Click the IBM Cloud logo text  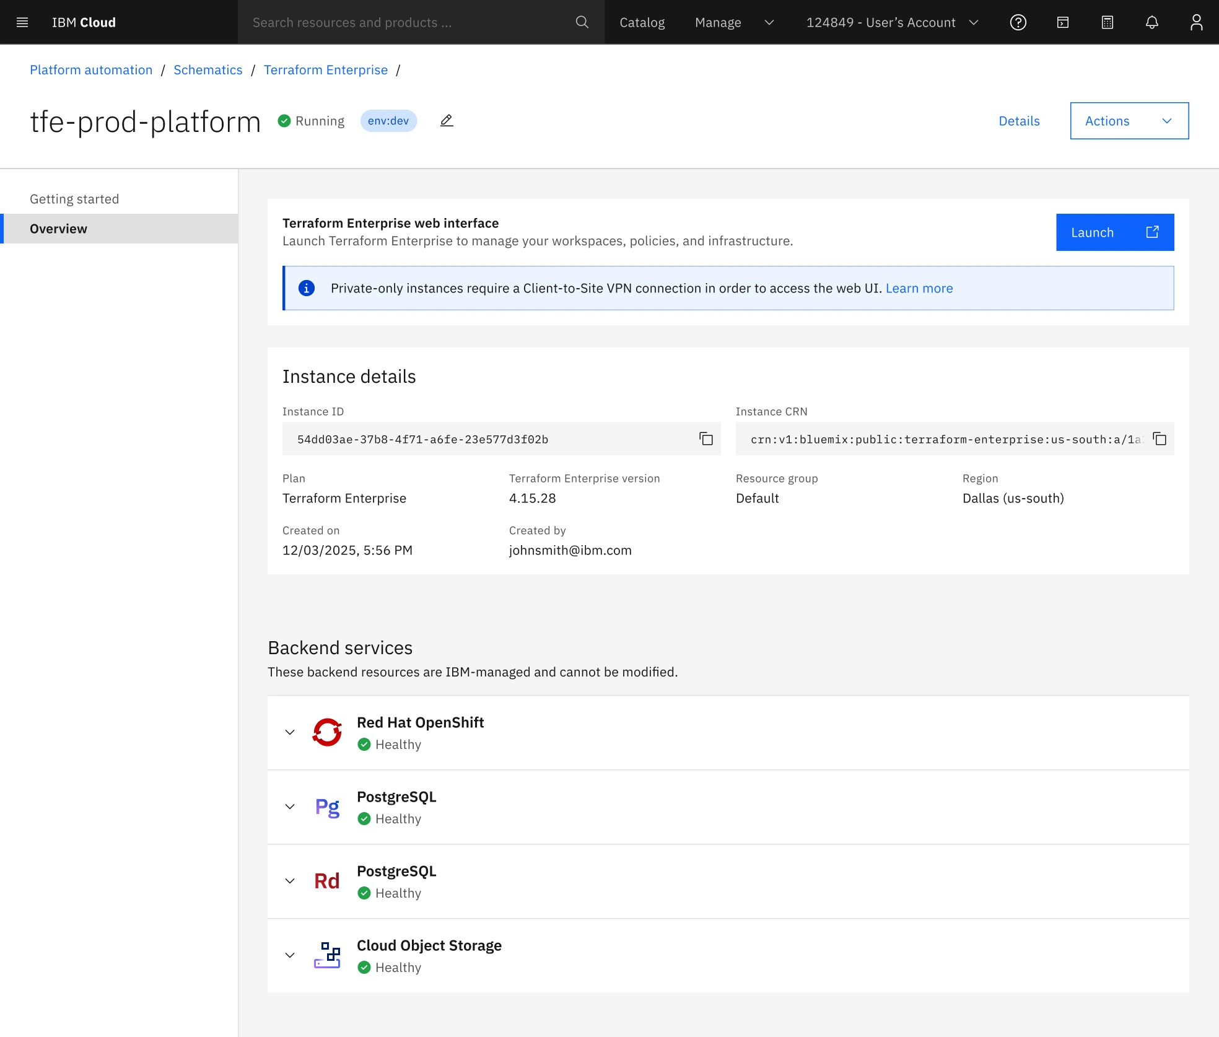tap(84, 22)
